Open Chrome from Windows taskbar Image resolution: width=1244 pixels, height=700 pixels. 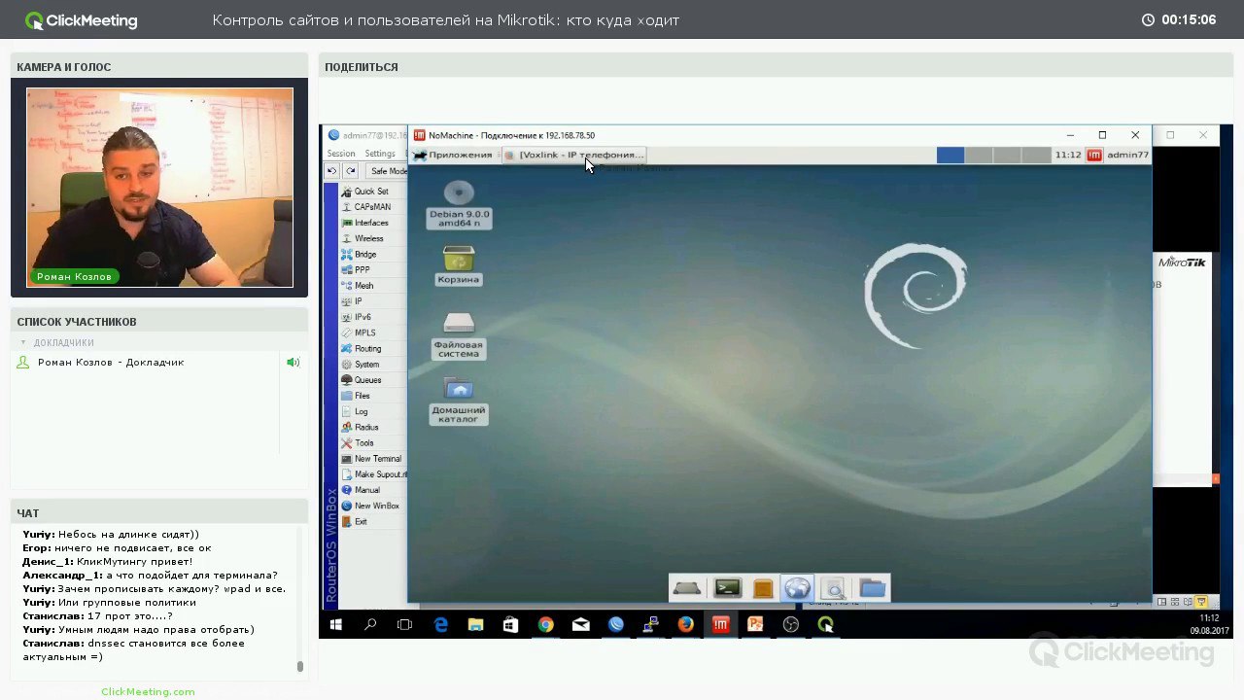545,624
